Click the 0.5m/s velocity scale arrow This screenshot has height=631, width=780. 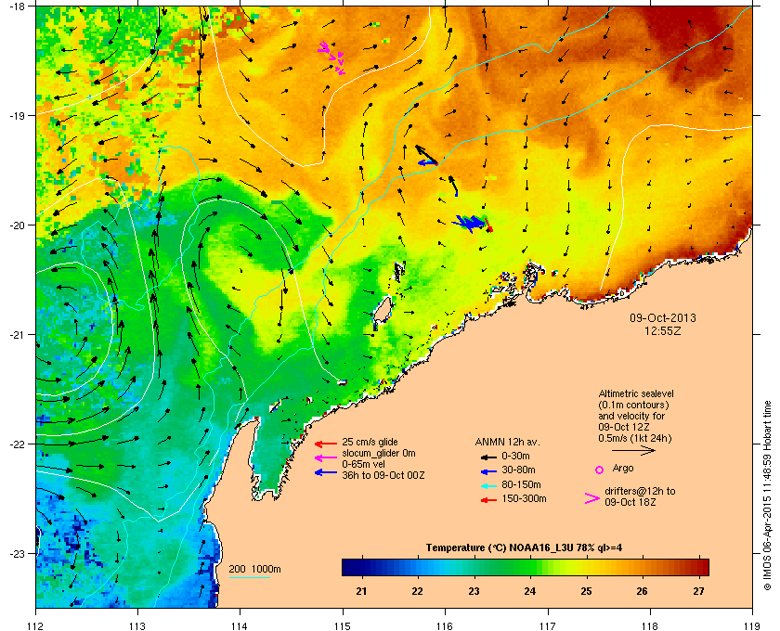click(x=633, y=451)
